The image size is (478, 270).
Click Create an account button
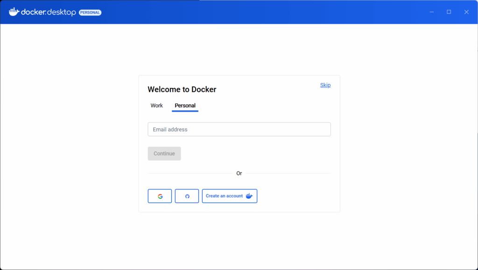coord(230,196)
